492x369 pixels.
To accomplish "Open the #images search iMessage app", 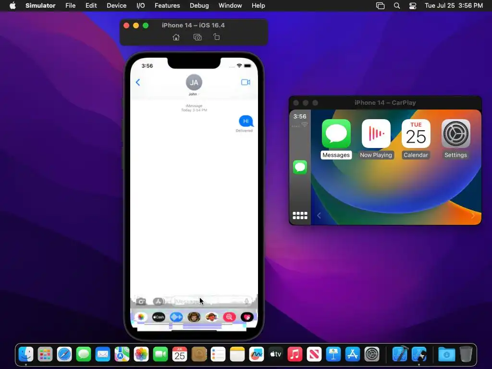I will click(x=229, y=317).
